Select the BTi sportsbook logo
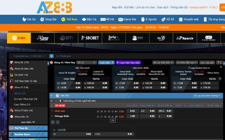Viewport: 225px width, 140px height. tap(66, 38)
